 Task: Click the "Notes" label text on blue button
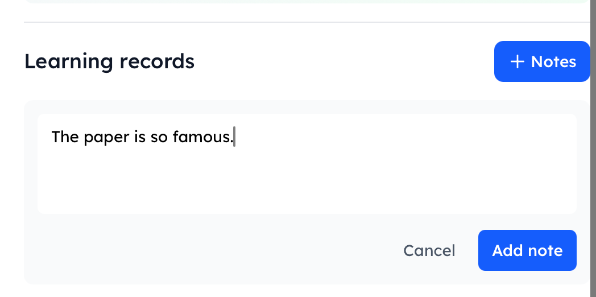click(553, 61)
